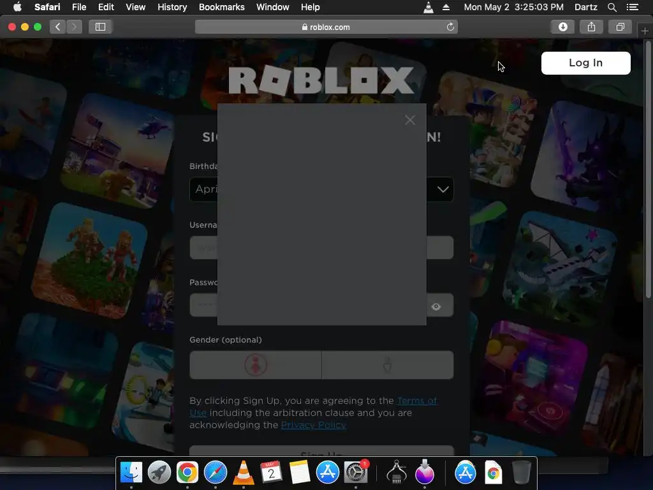Open Notes in the dock
The image size is (653, 490).
click(x=300, y=473)
